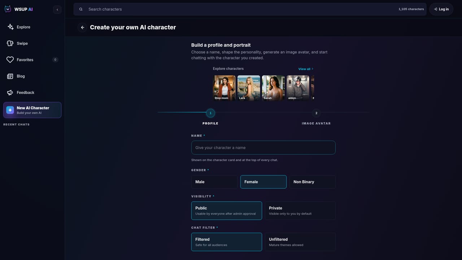Click the search magnifier icon
This screenshot has width=462, height=260.
[x=81, y=9]
